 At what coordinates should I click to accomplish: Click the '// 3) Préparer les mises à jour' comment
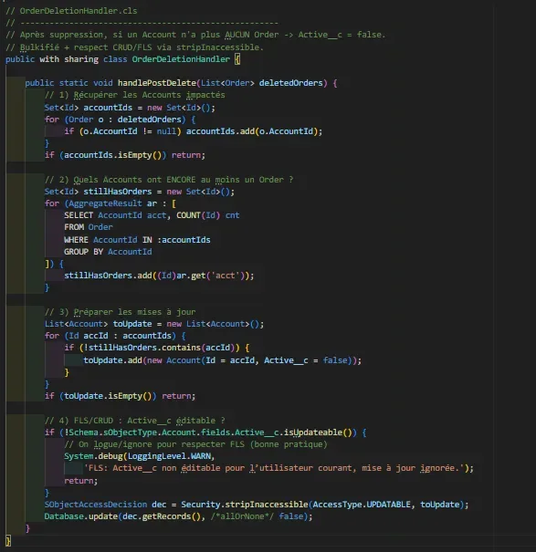pos(120,312)
